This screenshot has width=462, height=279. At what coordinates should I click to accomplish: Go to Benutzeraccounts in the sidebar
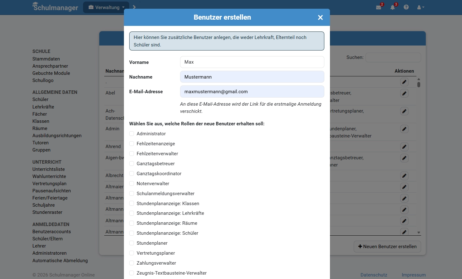pyautogui.click(x=52, y=232)
